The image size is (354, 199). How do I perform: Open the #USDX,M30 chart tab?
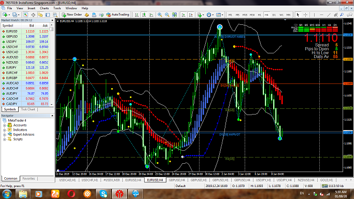pos(111,180)
